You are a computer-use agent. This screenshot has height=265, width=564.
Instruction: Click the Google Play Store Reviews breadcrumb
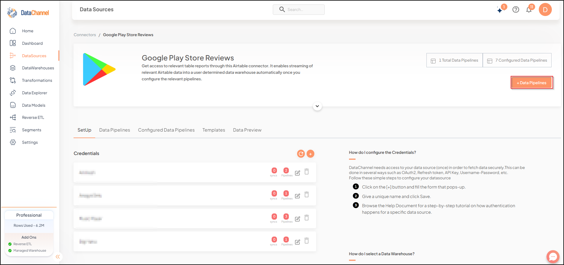click(x=128, y=35)
